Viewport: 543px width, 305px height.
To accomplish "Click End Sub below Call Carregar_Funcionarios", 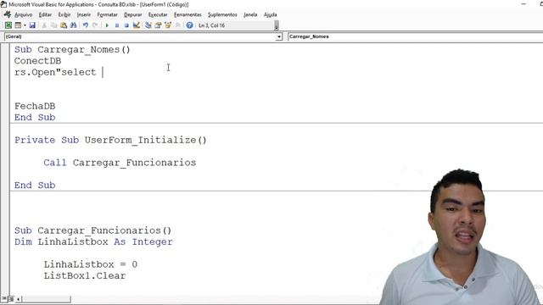I will (x=35, y=186).
